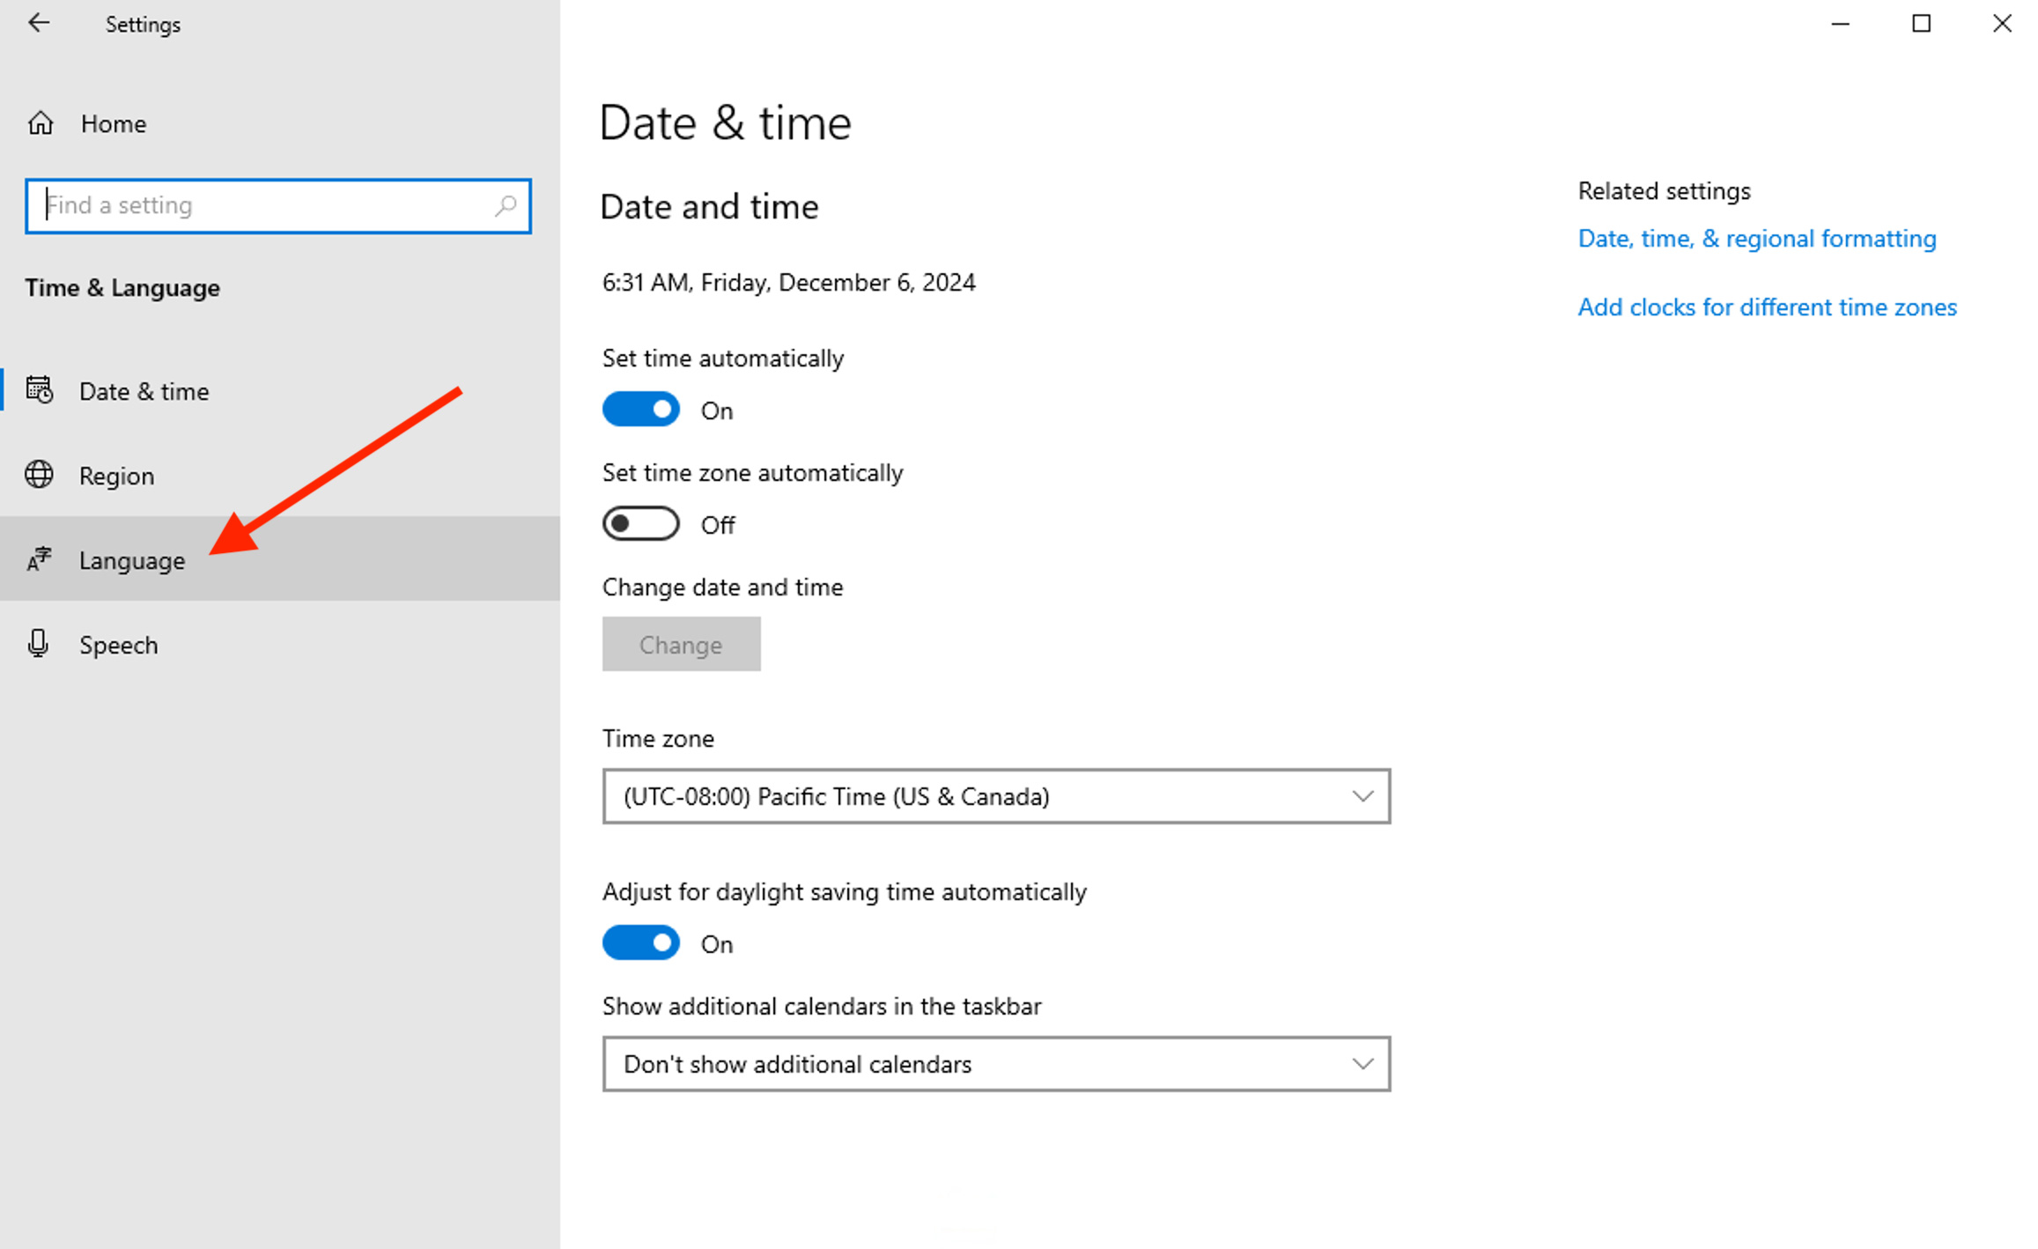Screen dimensions: 2038x1249
Task: Enable Set time zone automatically
Action: (640, 524)
